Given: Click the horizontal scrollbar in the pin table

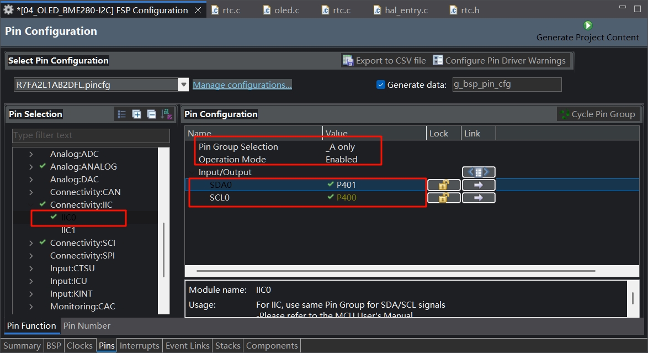Looking at the screenshot, I should [396, 271].
